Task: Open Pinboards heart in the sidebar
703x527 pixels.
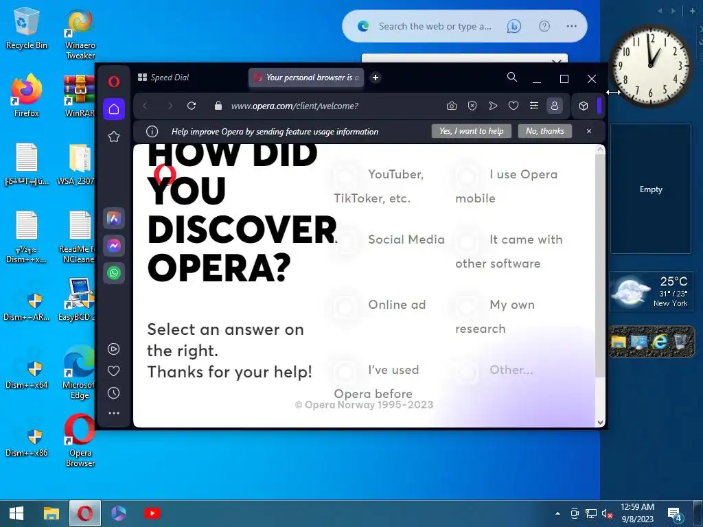Action: pos(114,371)
